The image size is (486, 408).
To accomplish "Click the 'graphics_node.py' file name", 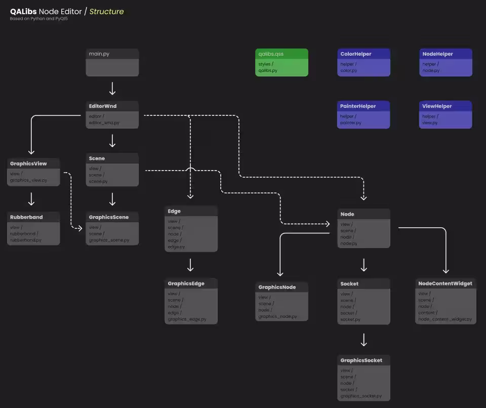I will pos(277,316).
